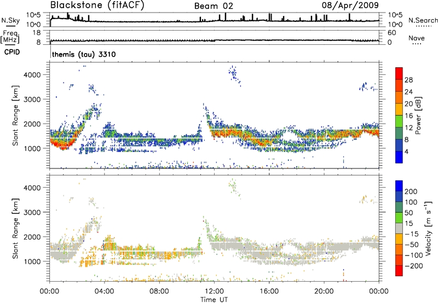Pick the 50–100 teal Velocity swatch
This screenshot has height=303, width=438.
399,207
